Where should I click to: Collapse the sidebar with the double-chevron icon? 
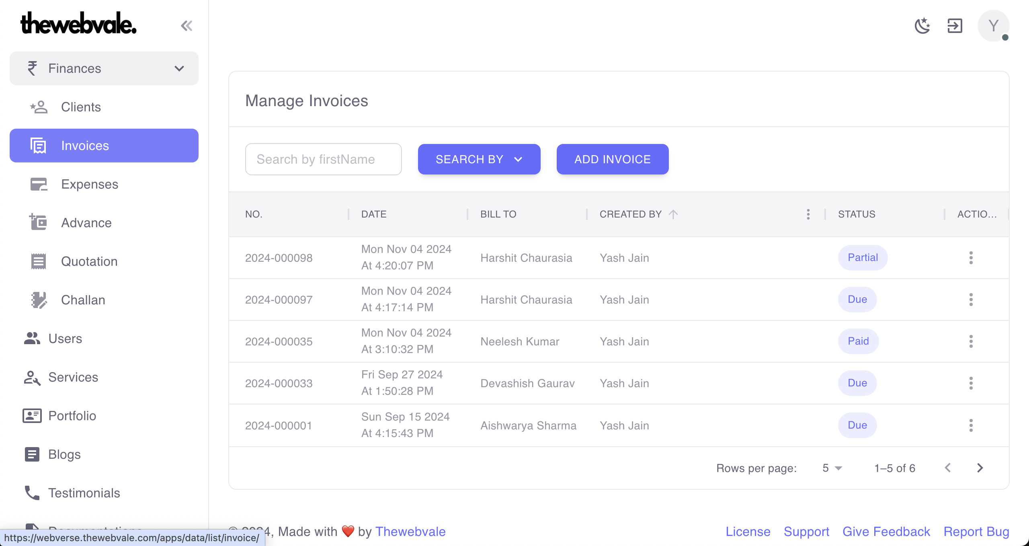coord(187,26)
